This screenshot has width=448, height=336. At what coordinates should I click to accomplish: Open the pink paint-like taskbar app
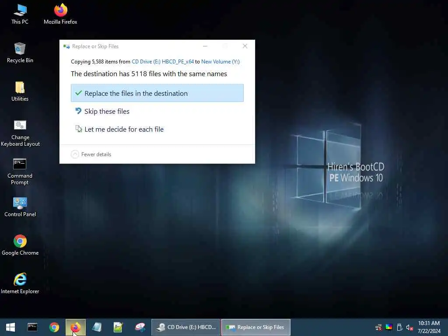point(140,327)
